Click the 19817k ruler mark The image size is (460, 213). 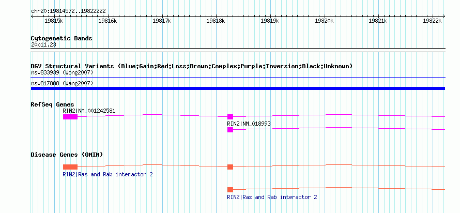(162, 21)
